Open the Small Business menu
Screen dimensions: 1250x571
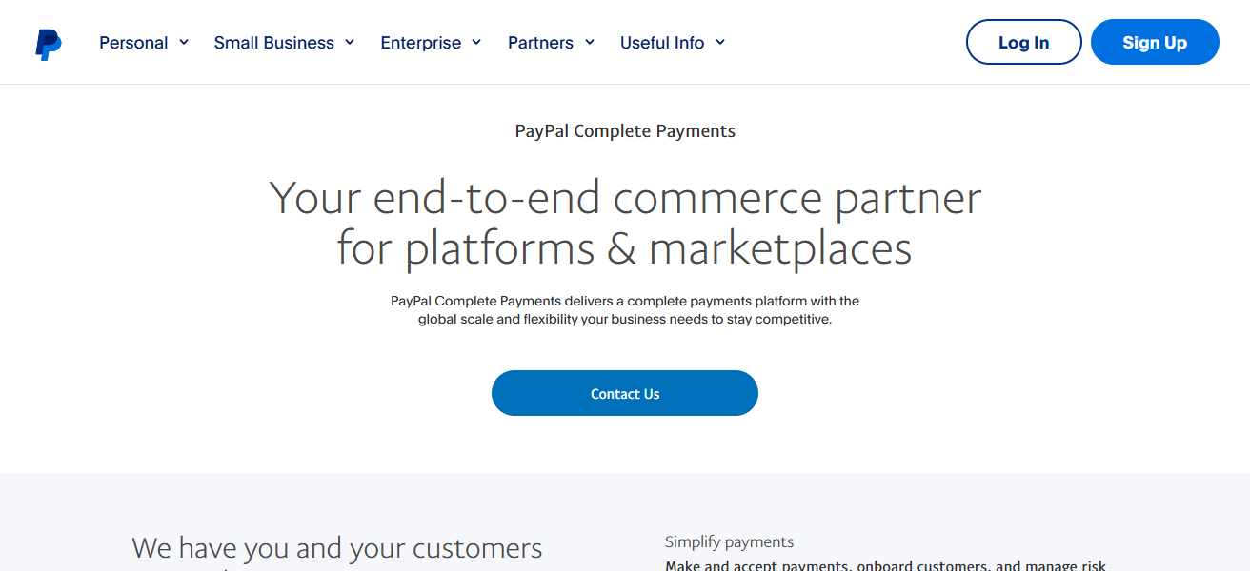click(274, 42)
